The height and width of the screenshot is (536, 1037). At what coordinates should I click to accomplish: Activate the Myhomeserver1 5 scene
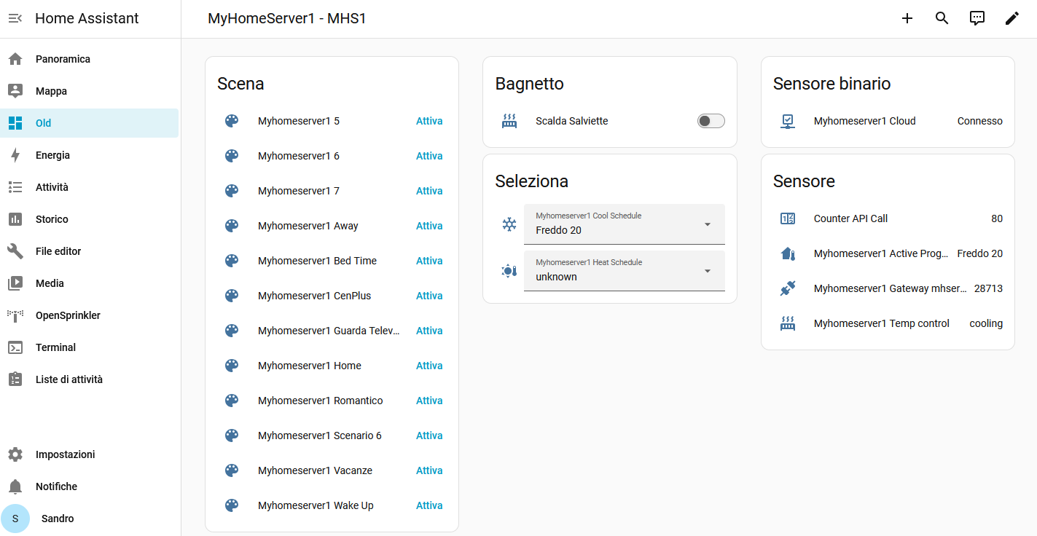tap(429, 121)
